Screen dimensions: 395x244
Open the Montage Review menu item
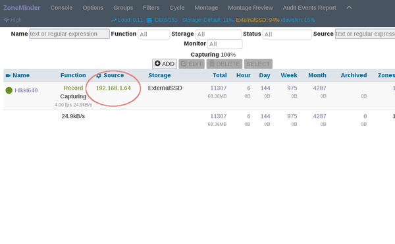pyautogui.click(x=250, y=8)
